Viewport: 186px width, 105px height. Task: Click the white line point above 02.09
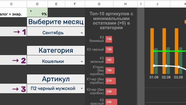[166, 66]
